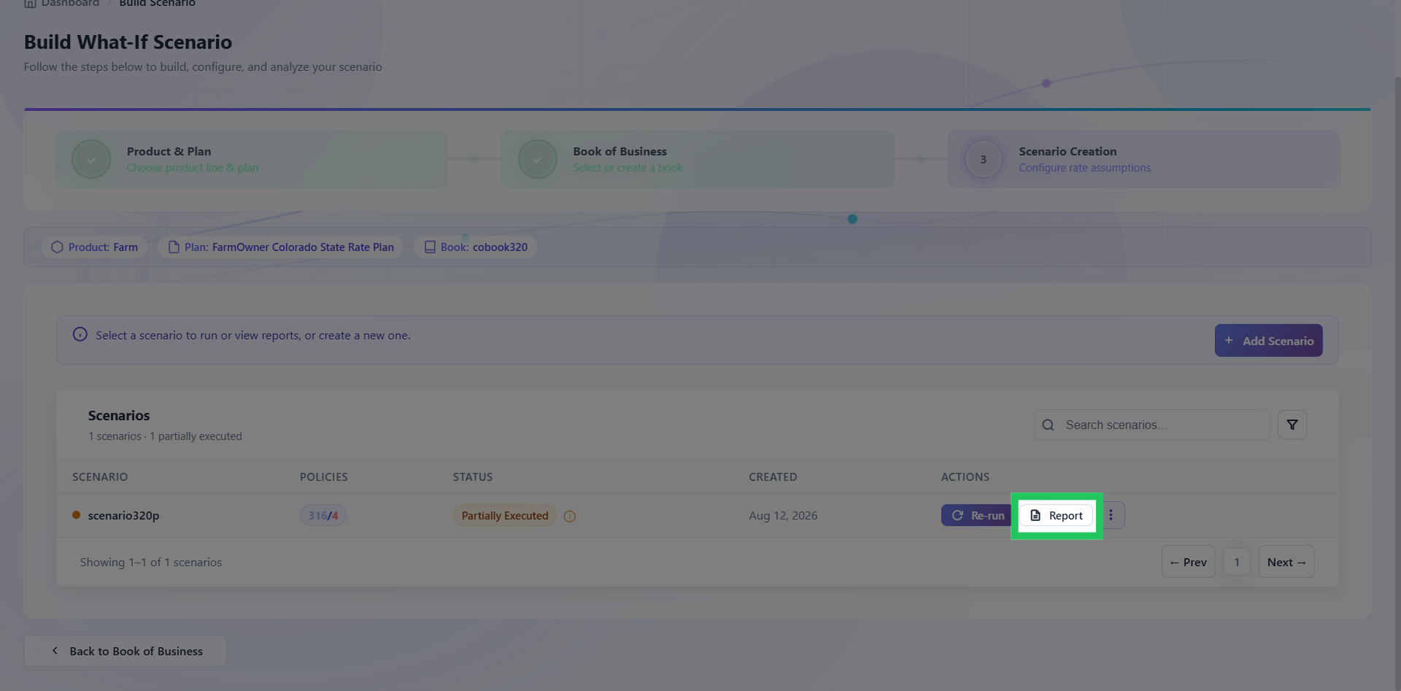Click the ACTIONS column header

coord(965,477)
